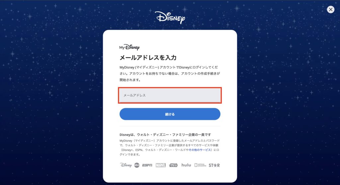Click the small gray paragraph about registered email and password
Viewport: 340px width, 185px height.
pos(170,147)
